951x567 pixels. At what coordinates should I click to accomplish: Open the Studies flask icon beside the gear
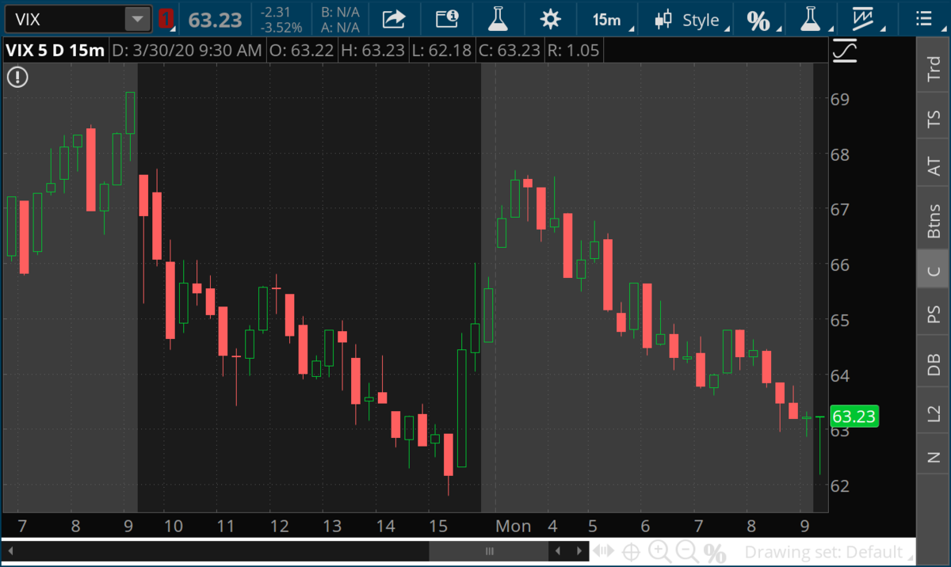pyautogui.click(x=497, y=19)
